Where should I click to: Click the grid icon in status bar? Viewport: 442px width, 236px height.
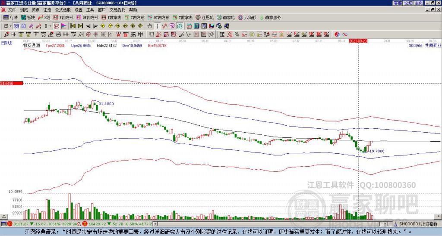tap(3, 224)
